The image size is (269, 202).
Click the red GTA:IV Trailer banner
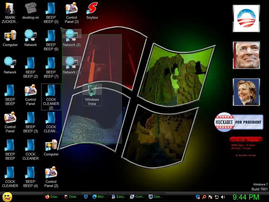[246, 140]
